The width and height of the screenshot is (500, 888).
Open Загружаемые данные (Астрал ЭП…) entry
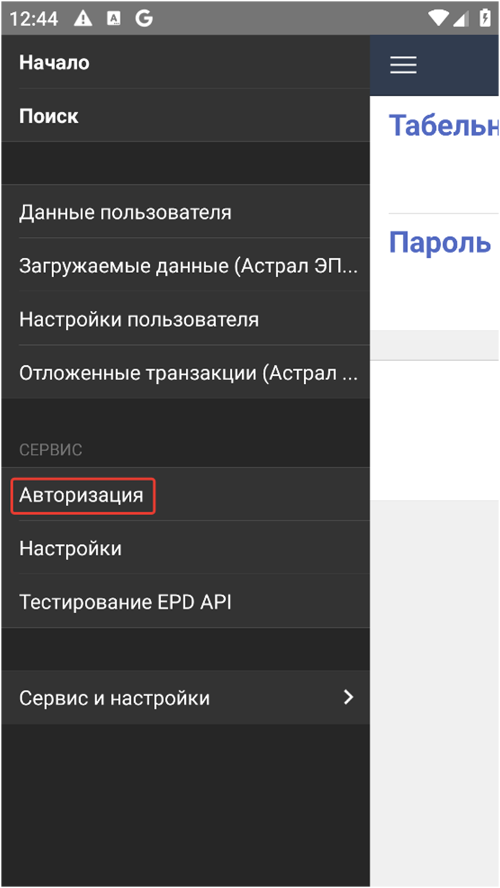click(x=185, y=265)
